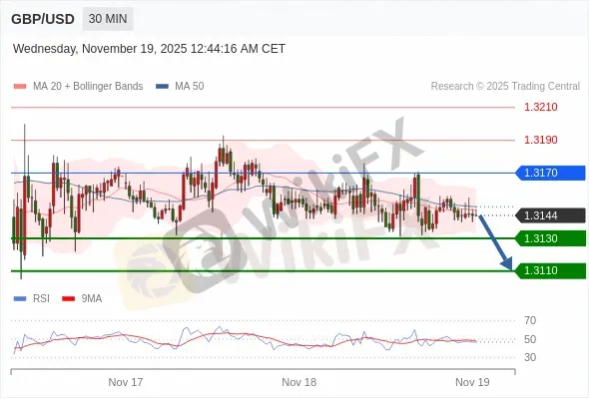The image size is (589, 399).
Task: Select the GBP/USD pair title
Action: tap(43, 19)
